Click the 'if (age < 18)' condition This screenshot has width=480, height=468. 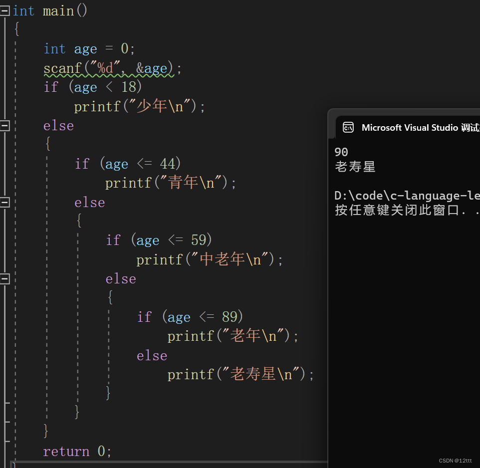pos(92,87)
